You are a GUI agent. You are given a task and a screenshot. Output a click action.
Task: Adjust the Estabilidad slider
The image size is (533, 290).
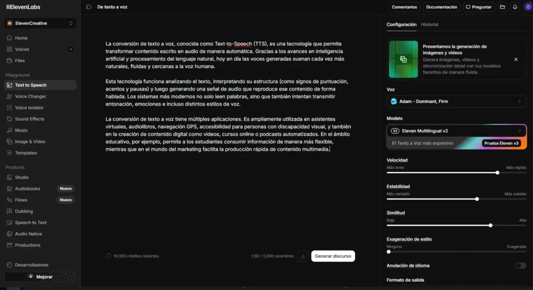tap(456, 199)
